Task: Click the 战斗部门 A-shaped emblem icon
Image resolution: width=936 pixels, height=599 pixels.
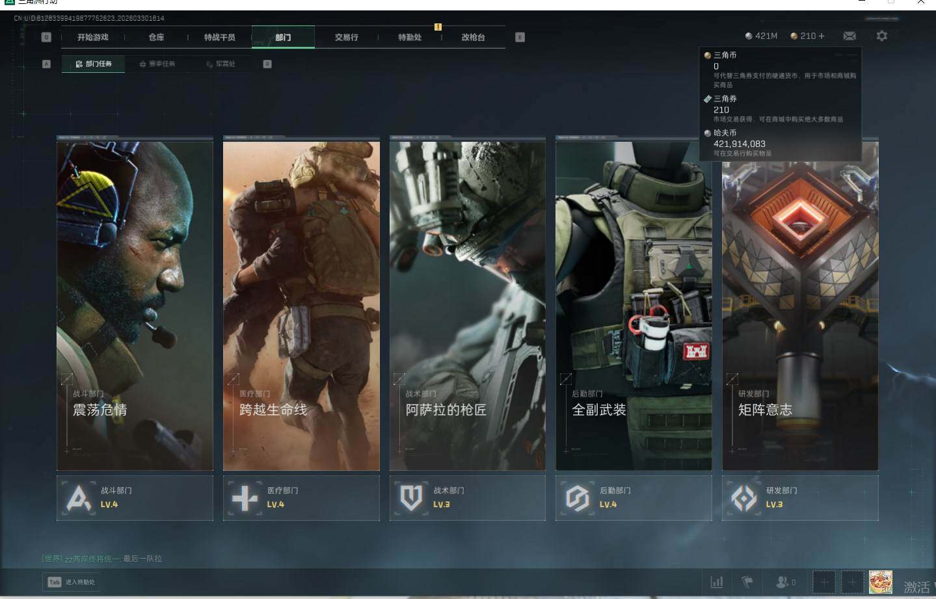Action: [x=79, y=499]
